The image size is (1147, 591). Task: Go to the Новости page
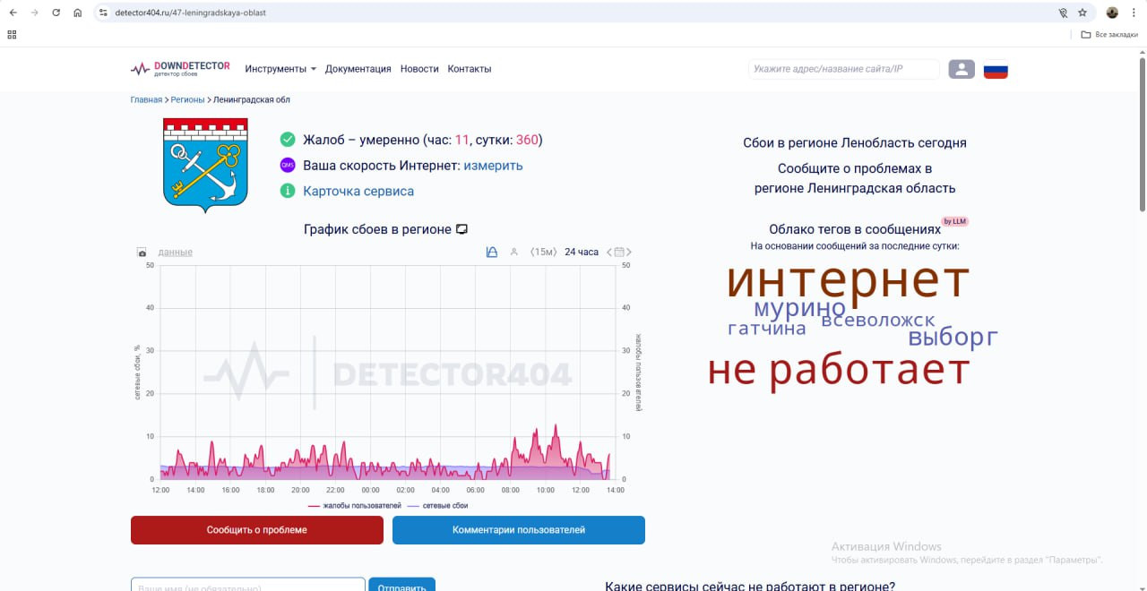[x=419, y=69]
